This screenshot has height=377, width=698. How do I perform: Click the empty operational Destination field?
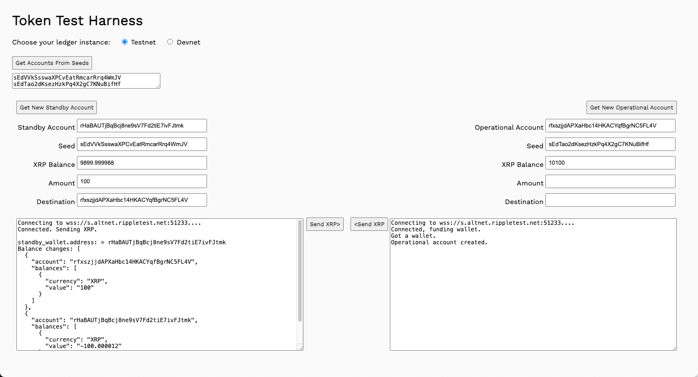pyautogui.click(x=610, y=200)
